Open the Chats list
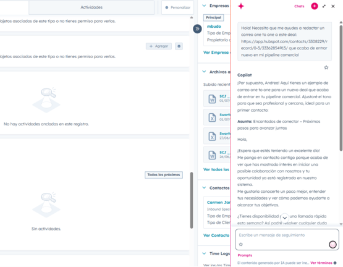 click(x=299, y=6)
